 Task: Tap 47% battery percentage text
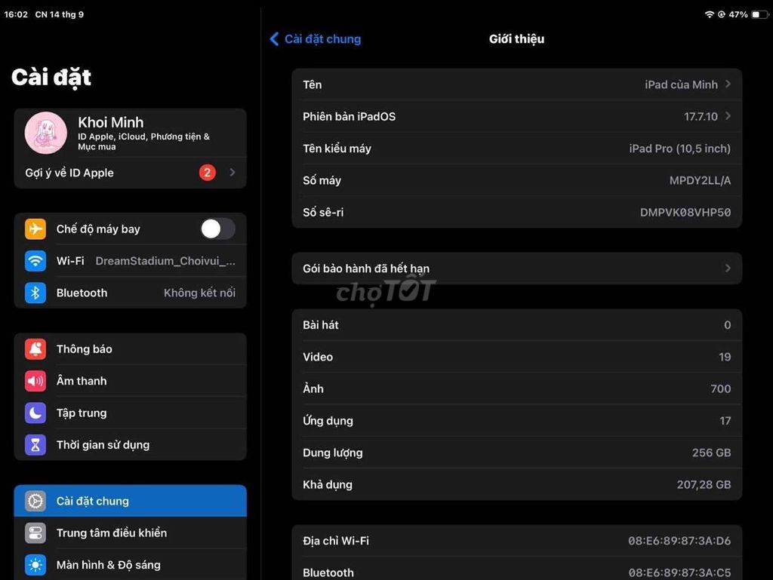coord(738,14)
